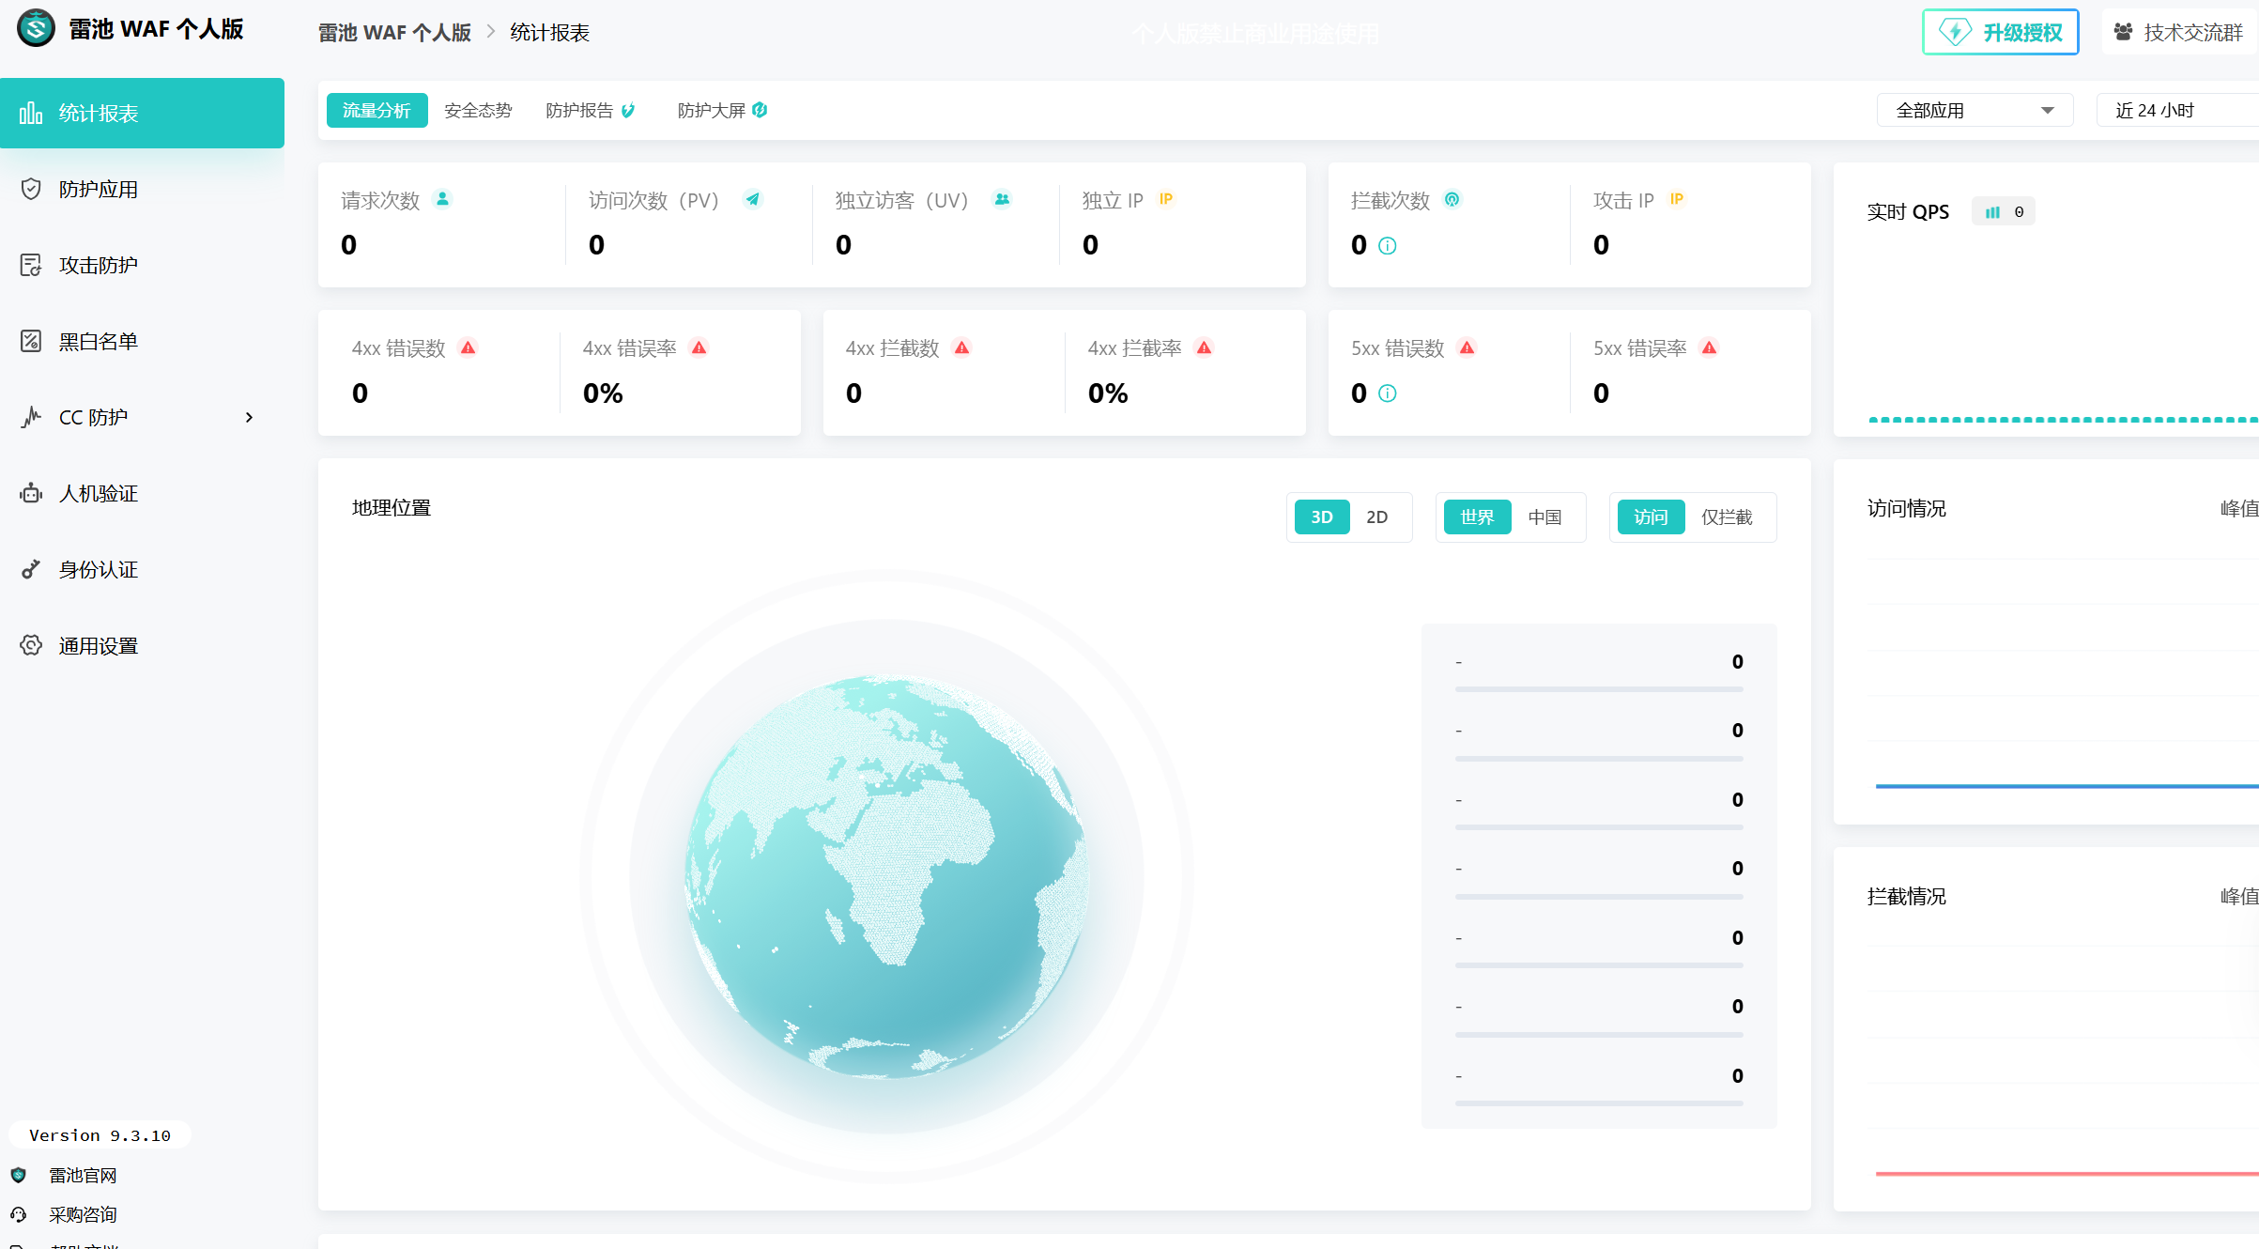Click the Version 9.3.10 badge
2259x1249 pixels.
tap(100, 1134)
